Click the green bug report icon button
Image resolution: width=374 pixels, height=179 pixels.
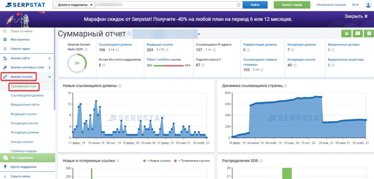pos(346,33)
